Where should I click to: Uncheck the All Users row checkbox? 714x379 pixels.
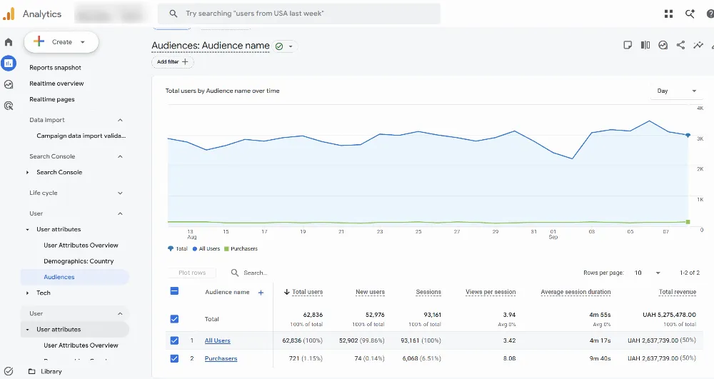click(x=174, y=340)
